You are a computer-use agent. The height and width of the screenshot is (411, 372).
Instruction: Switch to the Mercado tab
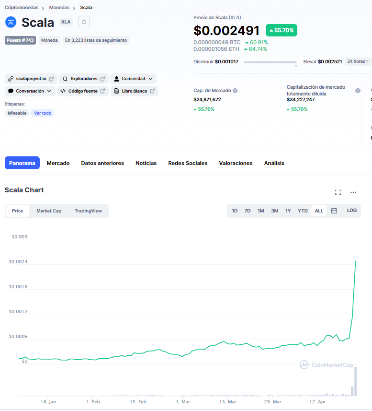(58, 163)
